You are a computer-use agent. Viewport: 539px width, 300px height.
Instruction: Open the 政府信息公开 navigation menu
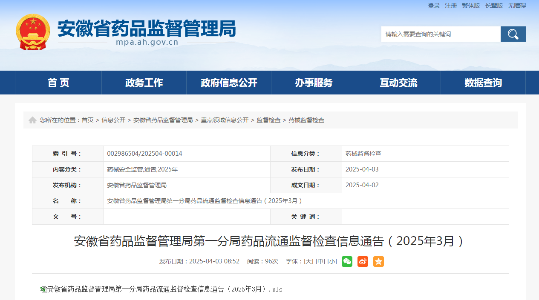tap(229, 83)
